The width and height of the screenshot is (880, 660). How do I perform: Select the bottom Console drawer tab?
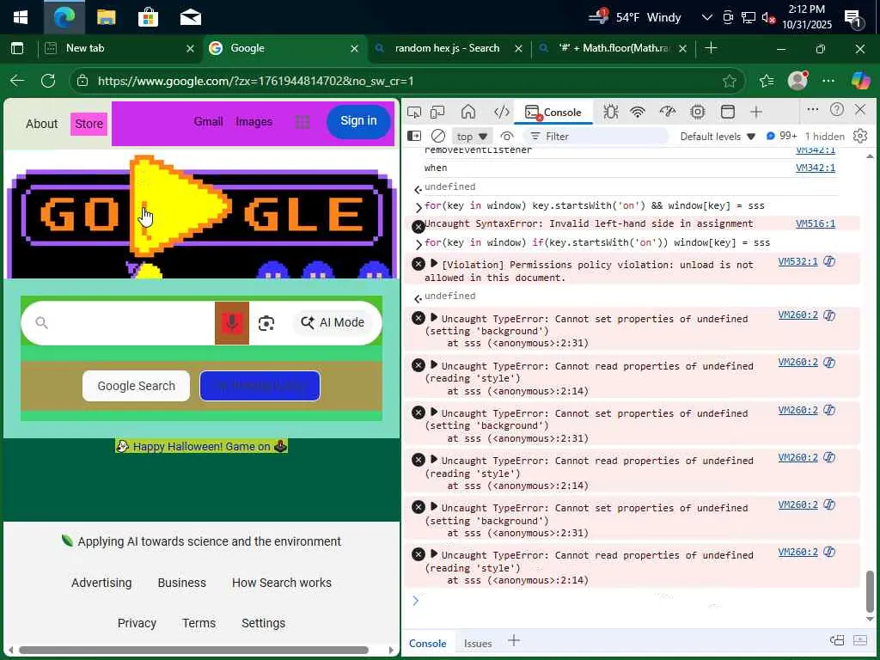[x=427, y=643]
